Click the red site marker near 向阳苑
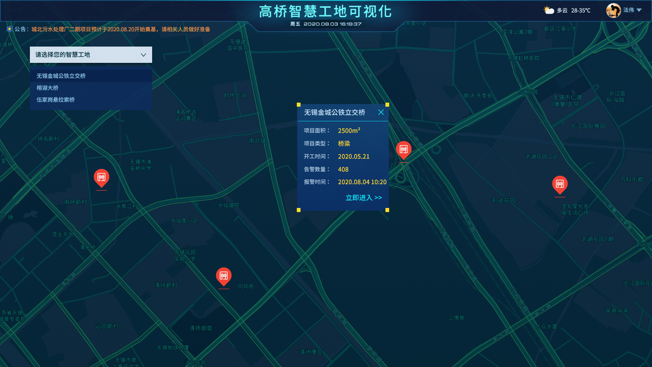Screen dimensions: 652x367 [x=224, y=276]
